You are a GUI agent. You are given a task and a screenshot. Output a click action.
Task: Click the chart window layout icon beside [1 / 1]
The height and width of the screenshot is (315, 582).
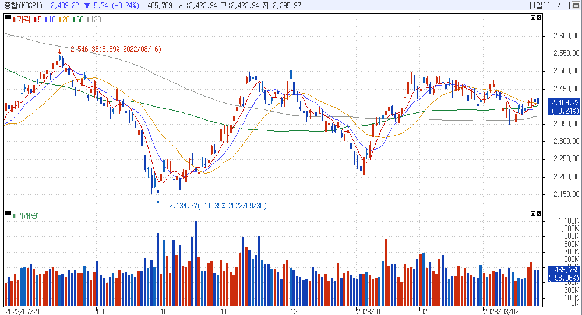point(576,5)
